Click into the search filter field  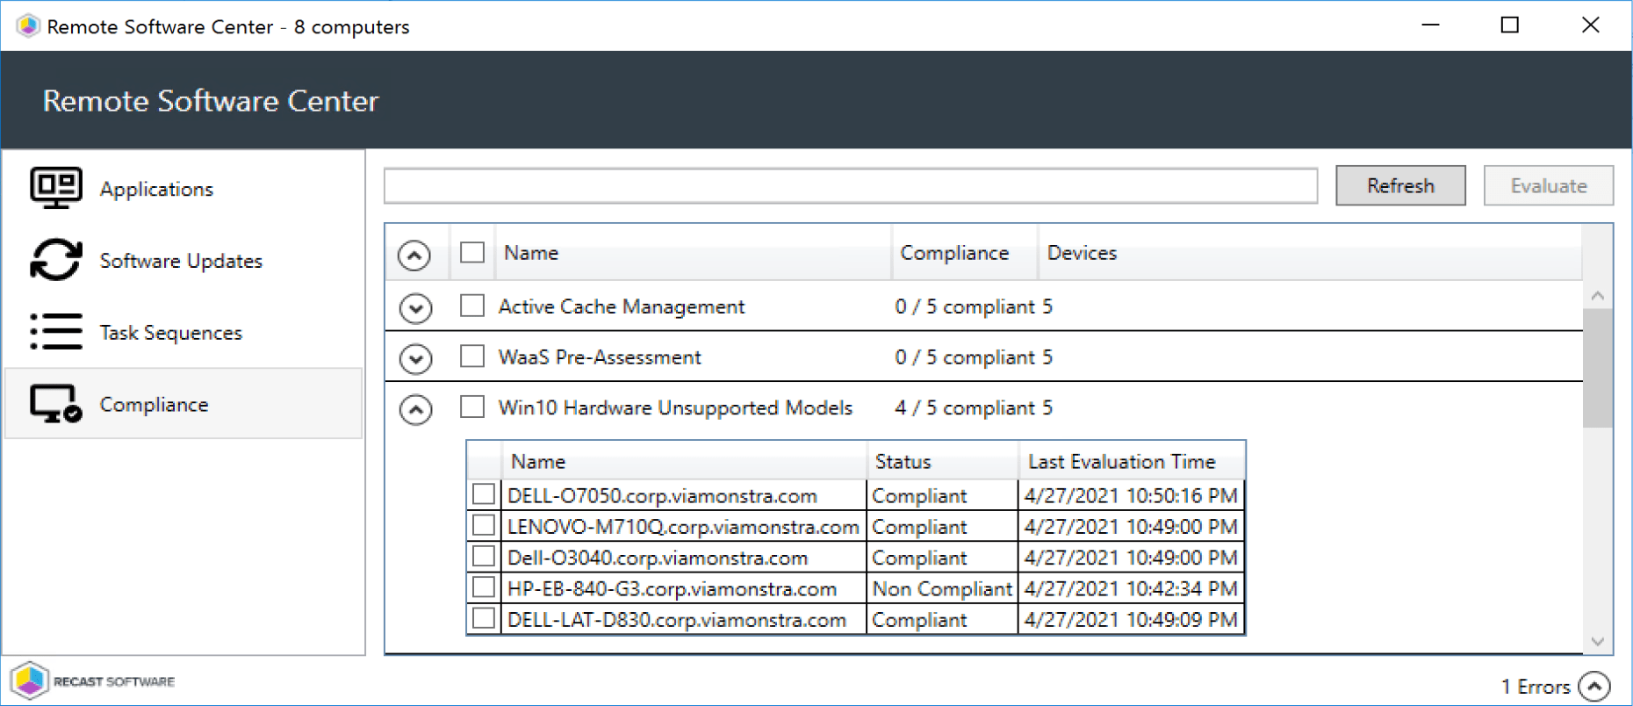coord(850,186)
